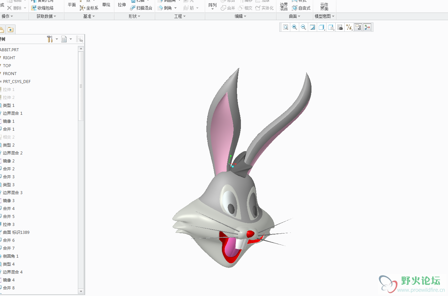
Task: Expand the 基准 group dropdown
Action: pyautogui.click(x=89, y=16)
